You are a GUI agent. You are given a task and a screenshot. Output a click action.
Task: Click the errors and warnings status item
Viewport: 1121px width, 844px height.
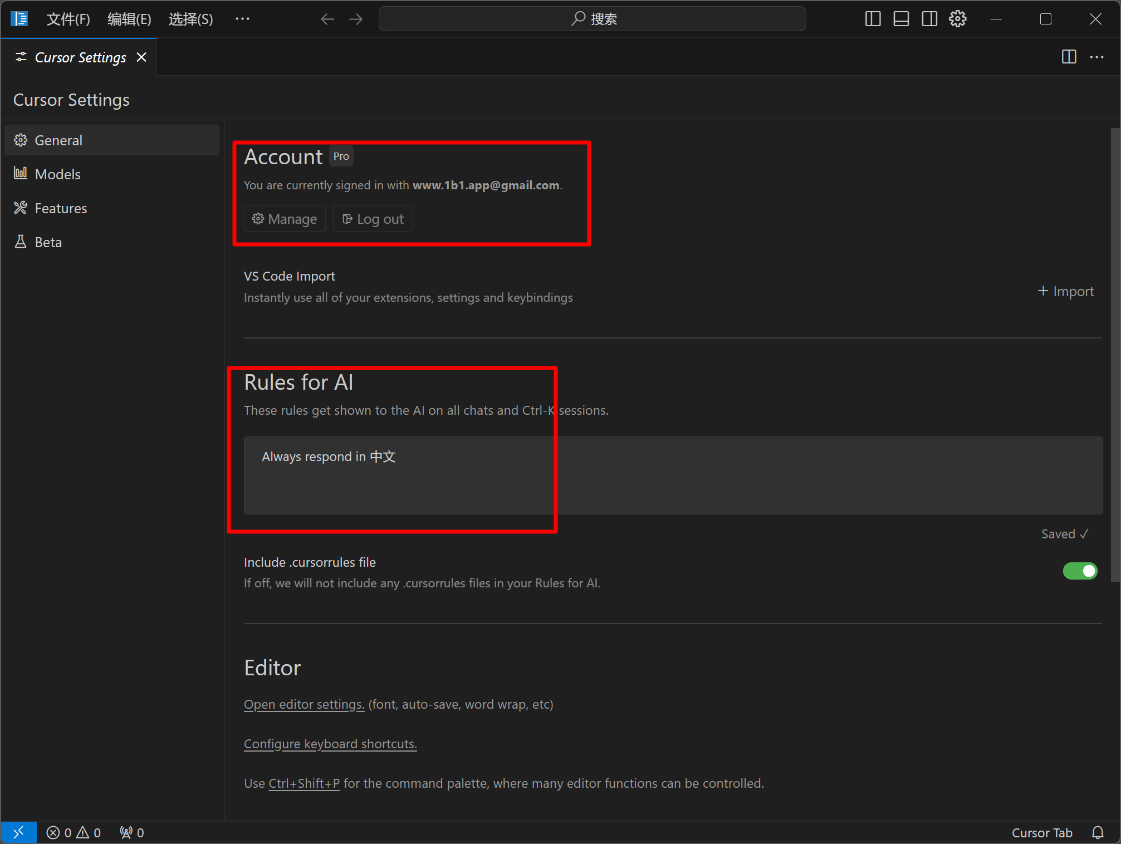74,832
